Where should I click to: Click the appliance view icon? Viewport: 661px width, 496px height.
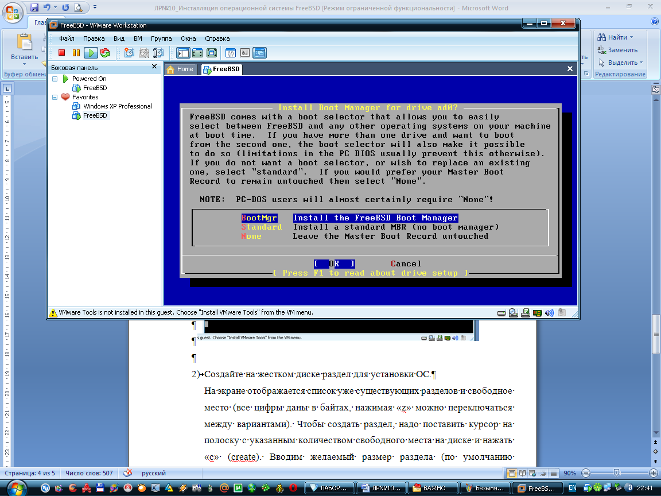(245, 53)
